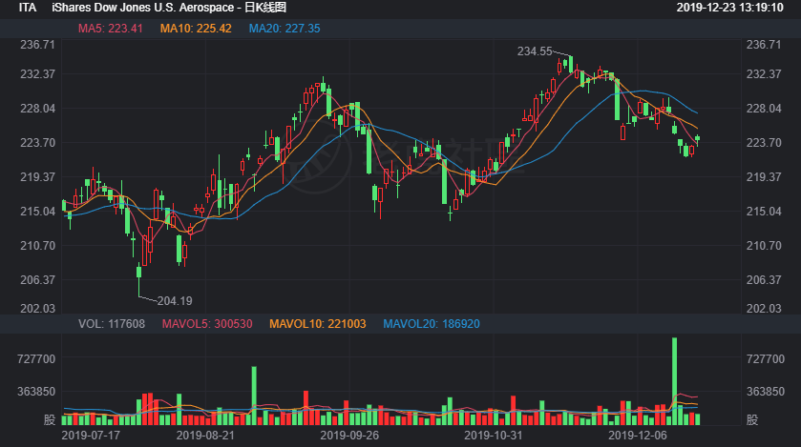Click the right 股 unit label under volume axis
The width and height of the screenshot is (801, 447).
pyautogui.click(x=752, y=420)
